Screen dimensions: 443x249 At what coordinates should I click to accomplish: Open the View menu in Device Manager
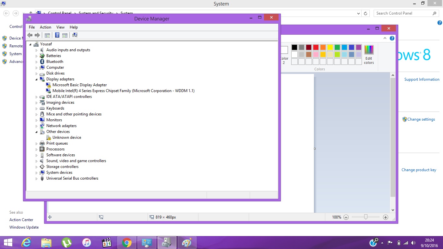tap(60, 27)
